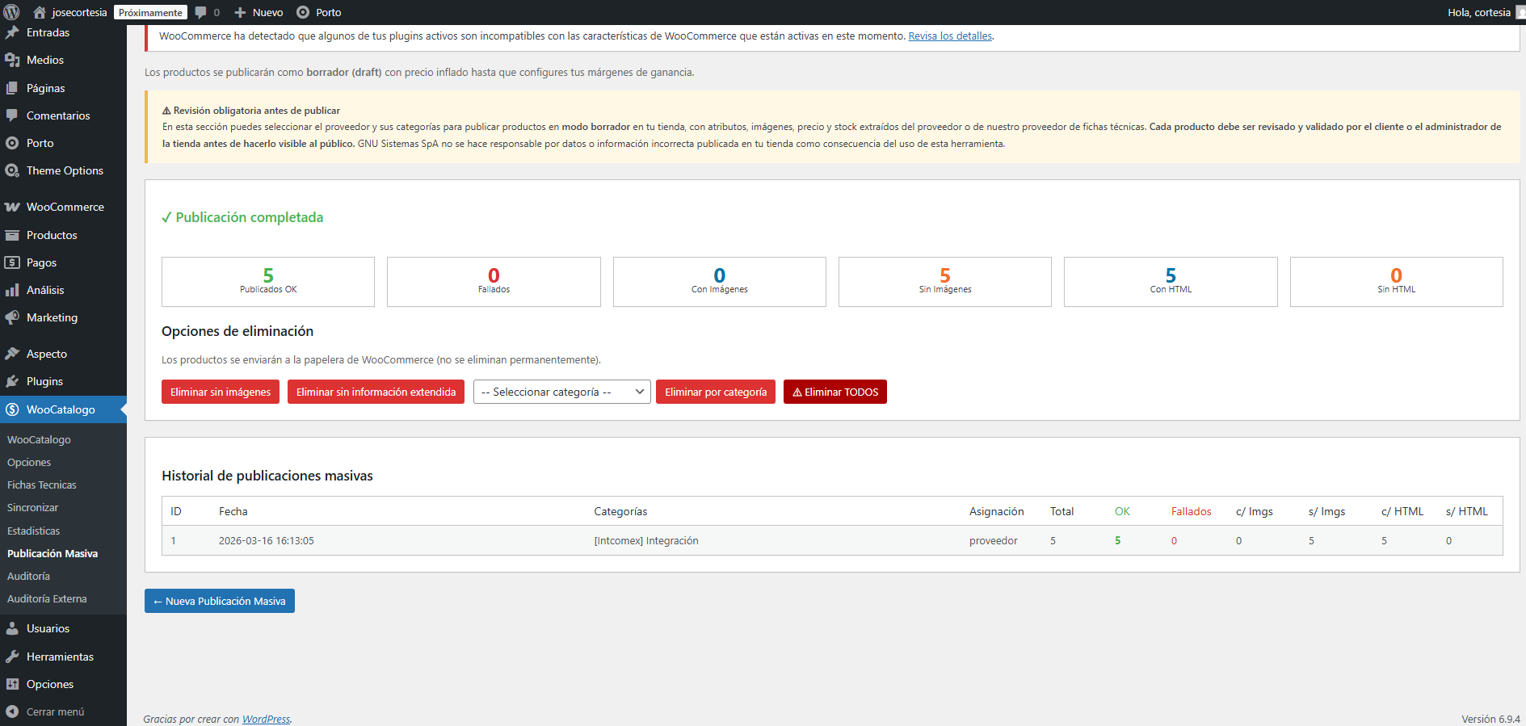Click the proveedor assignment cell
The width and height of the screenshot is (1526, 726).
pos(994,540)
